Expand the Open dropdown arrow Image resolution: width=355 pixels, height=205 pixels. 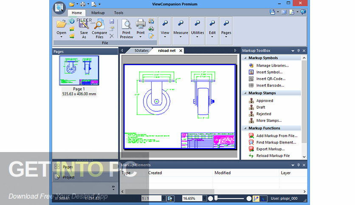tap(61, 37)
